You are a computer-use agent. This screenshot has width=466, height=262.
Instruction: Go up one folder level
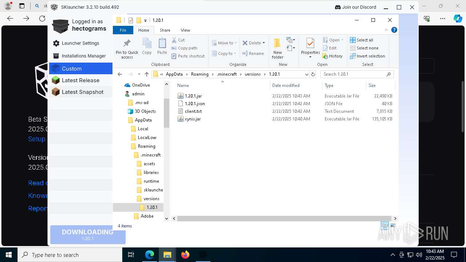click(147, 74)
